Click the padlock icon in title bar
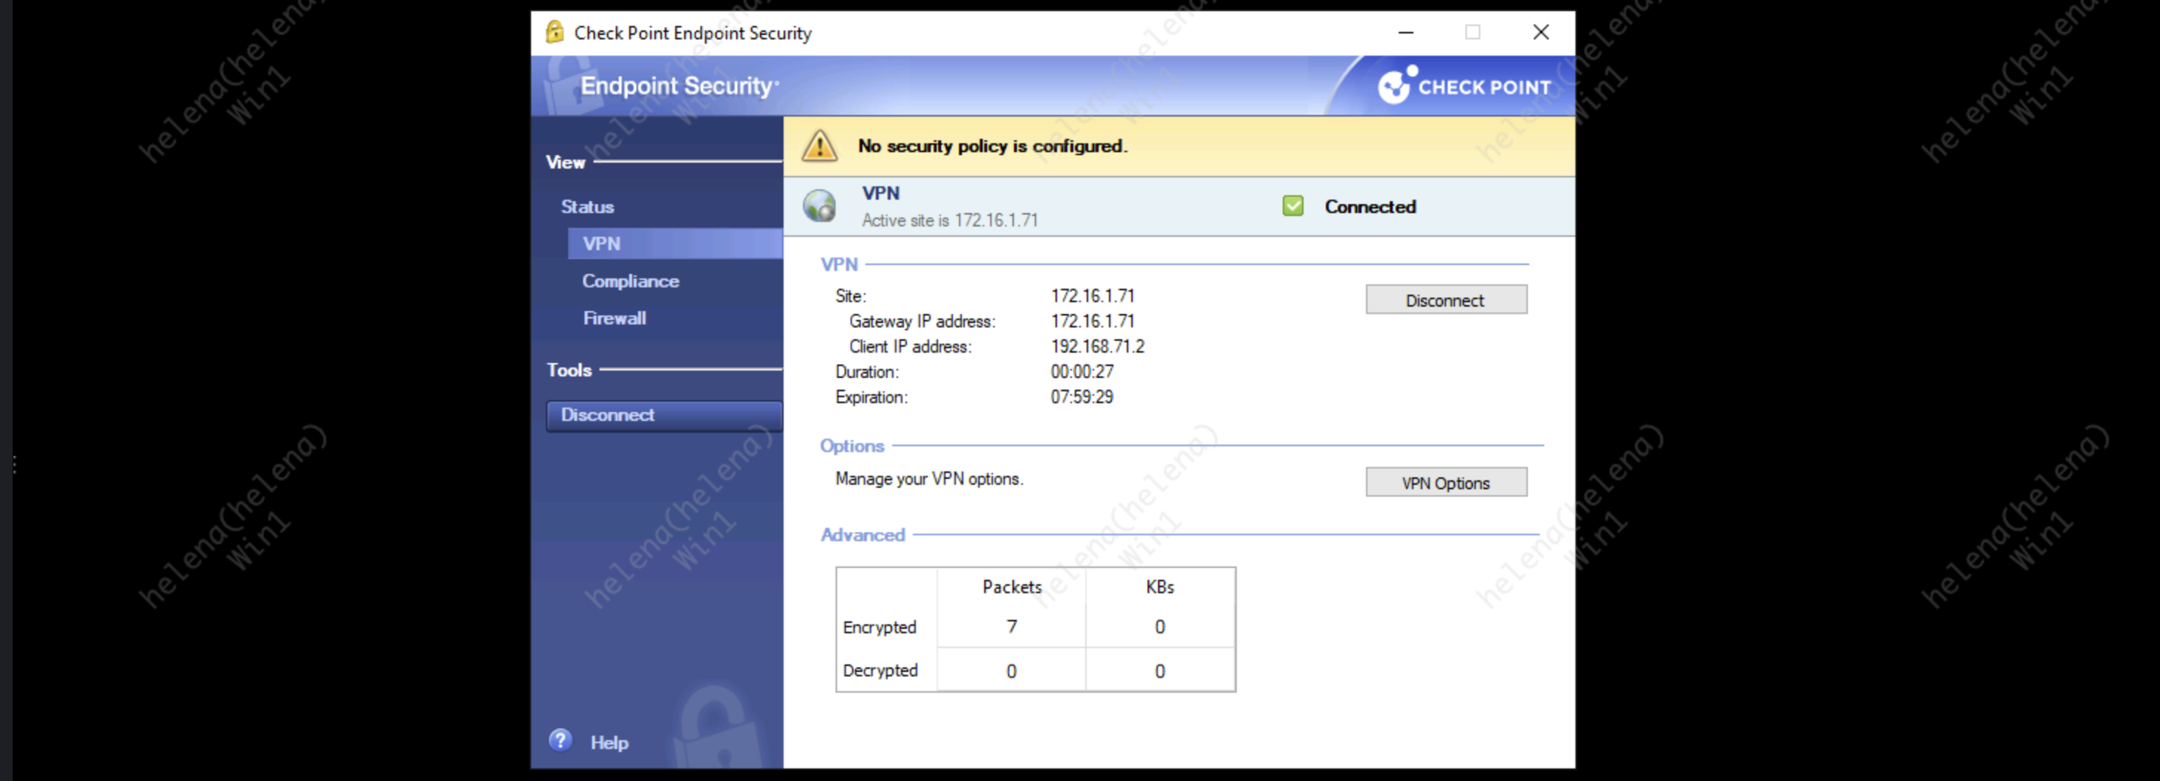Screen dimensions: 2160x781 coord(554,33)
